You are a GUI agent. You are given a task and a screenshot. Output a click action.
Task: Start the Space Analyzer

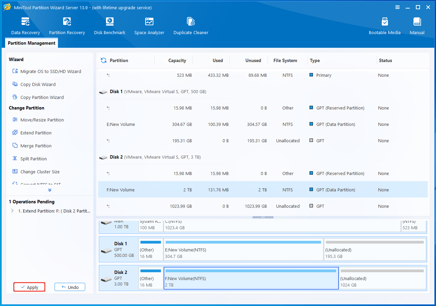pos(149,26)
